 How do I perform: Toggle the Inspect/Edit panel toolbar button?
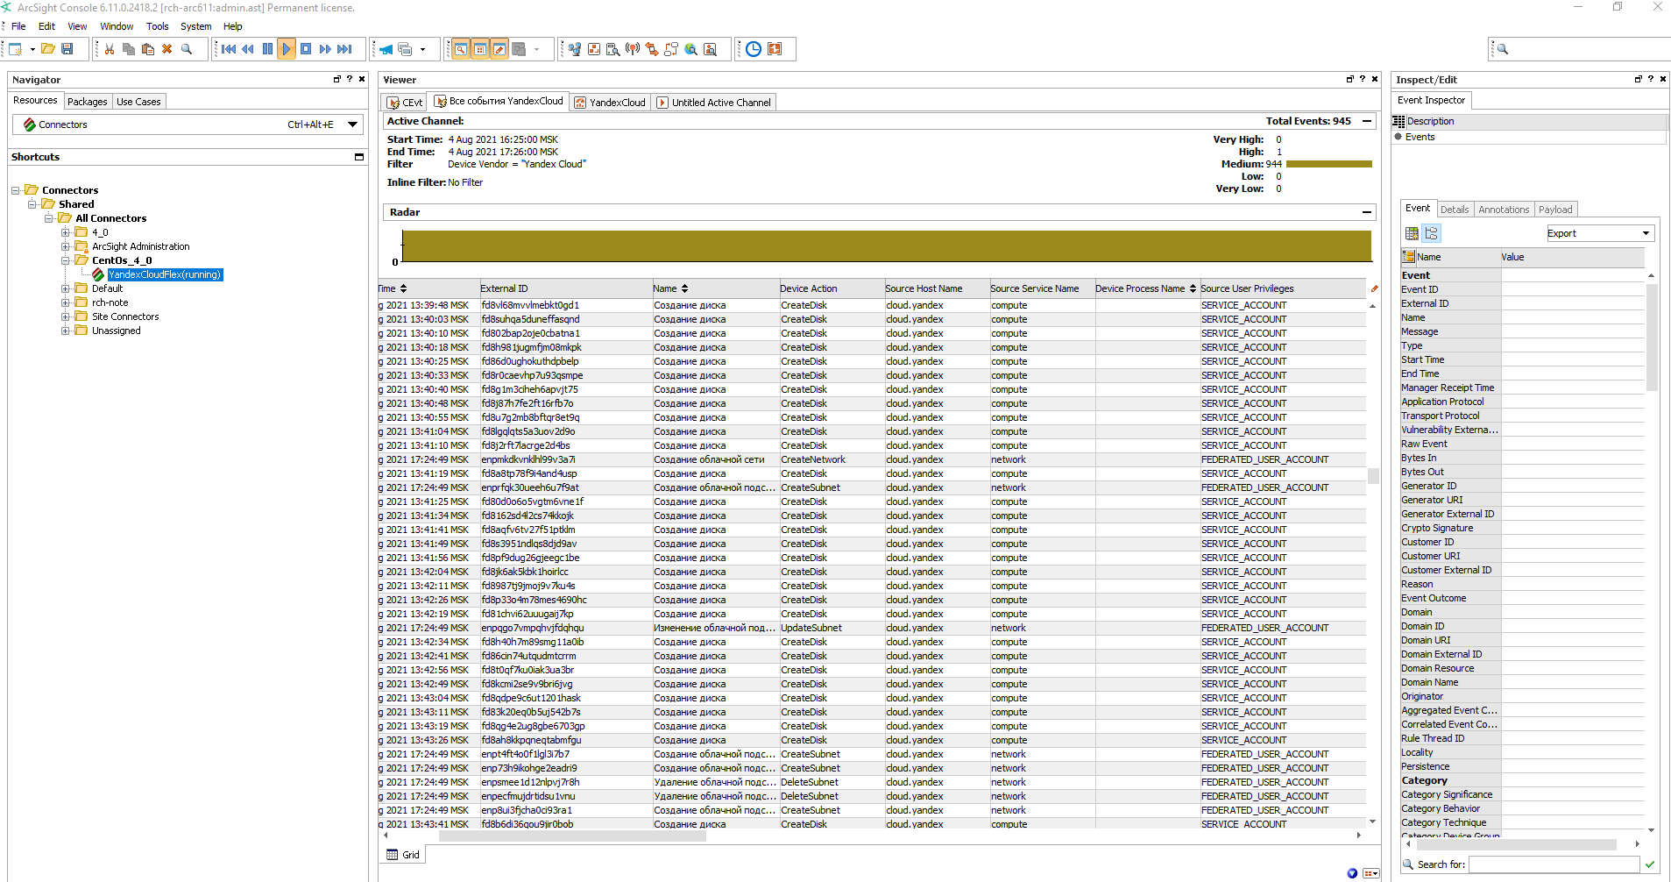(499, 49)
